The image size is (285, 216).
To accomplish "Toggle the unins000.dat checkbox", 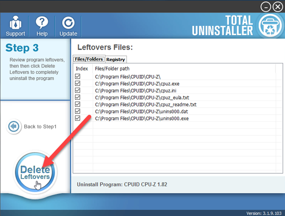I will click(x=77, y=111).
